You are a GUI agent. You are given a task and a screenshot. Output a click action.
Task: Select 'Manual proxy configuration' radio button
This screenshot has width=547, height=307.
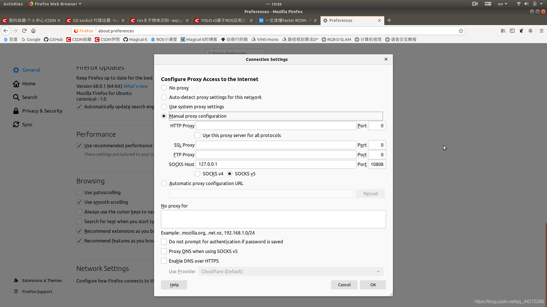coord(164,116)
